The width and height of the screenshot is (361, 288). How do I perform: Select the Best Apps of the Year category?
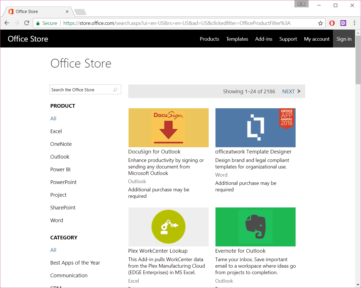[x=75, y=263]
